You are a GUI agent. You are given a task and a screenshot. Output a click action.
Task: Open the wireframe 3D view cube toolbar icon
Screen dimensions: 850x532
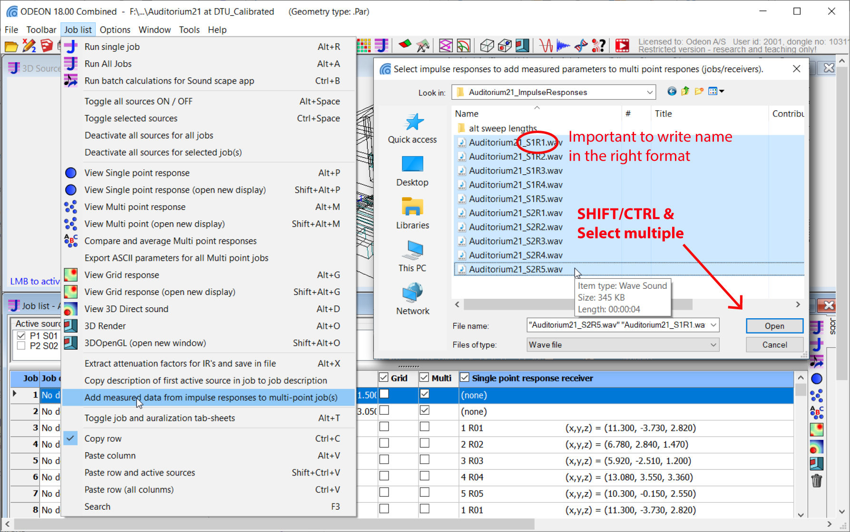[x=487, y=46]
